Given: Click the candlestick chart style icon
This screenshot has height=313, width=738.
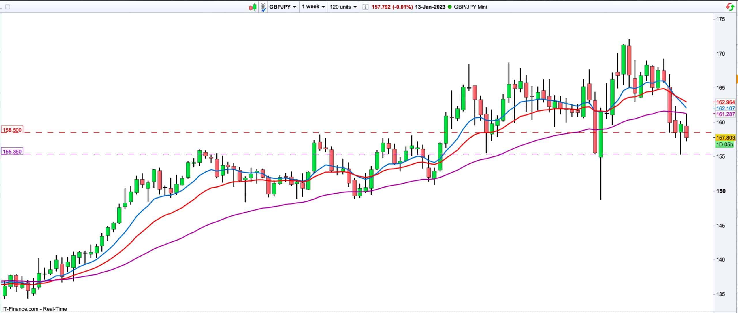Looking at the screenshot, I should [x=253, y=7].
